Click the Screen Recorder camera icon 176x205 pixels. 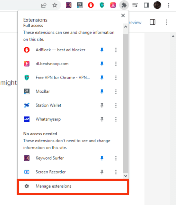coord(27,172)
